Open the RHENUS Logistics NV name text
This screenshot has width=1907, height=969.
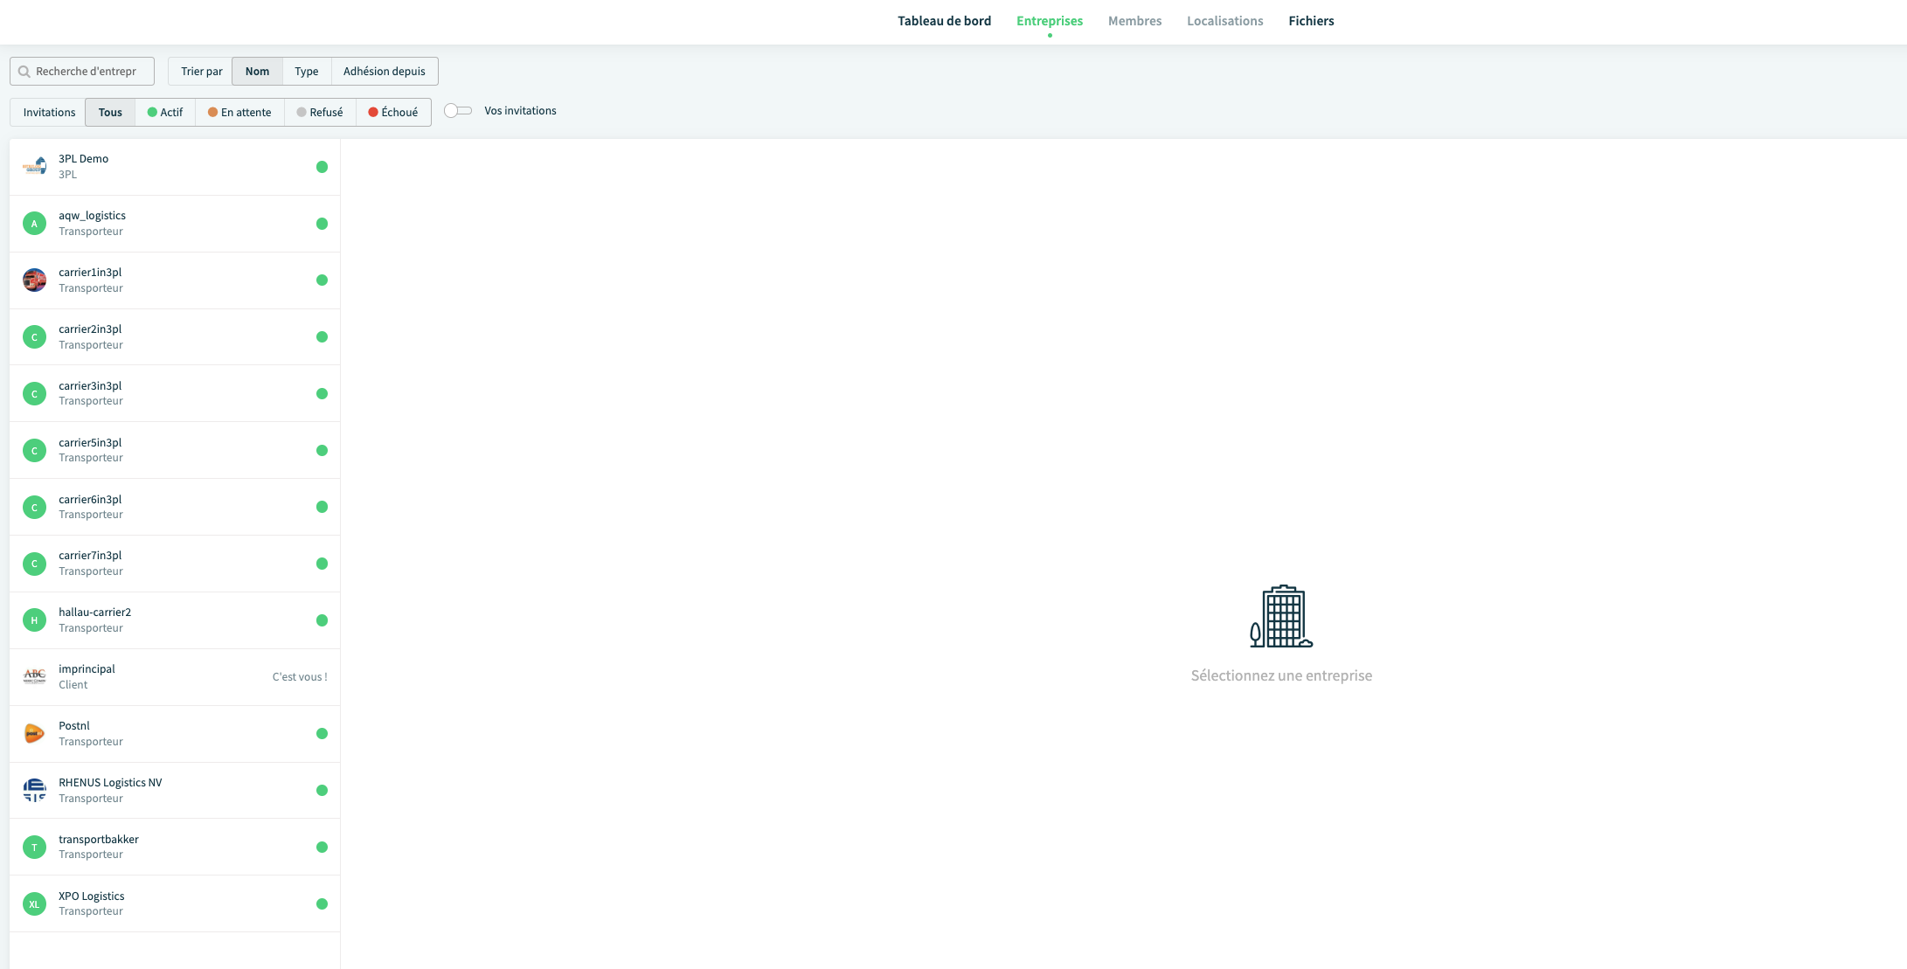[110, 783]
